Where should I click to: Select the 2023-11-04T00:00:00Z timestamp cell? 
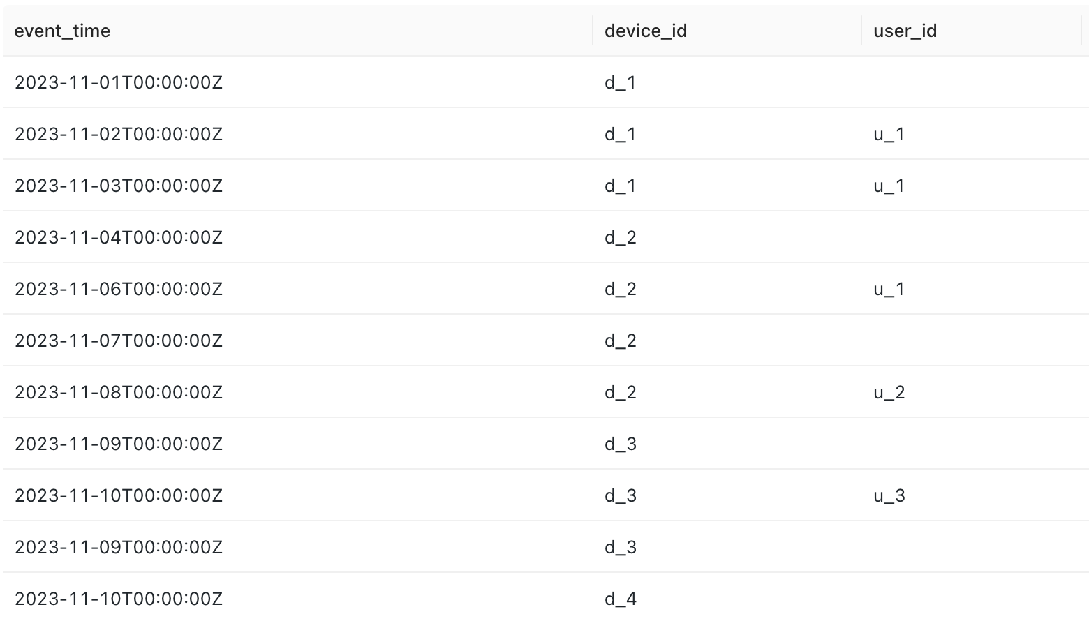point(119,237)
